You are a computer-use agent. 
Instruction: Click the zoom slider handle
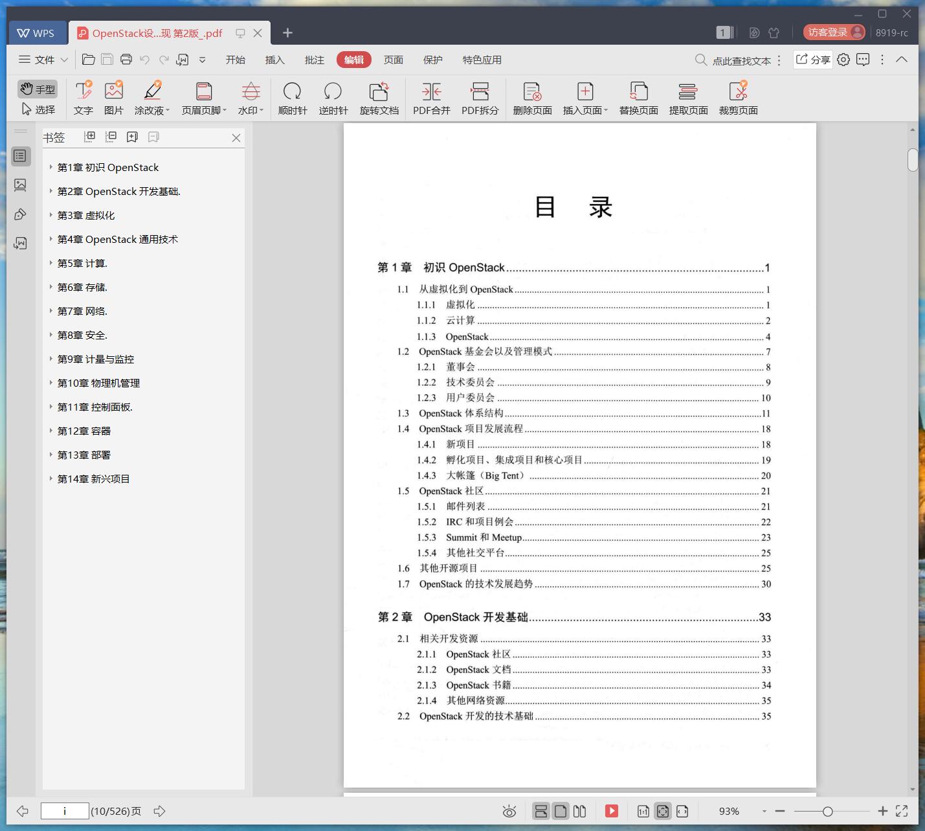click(x=827, y=811)
